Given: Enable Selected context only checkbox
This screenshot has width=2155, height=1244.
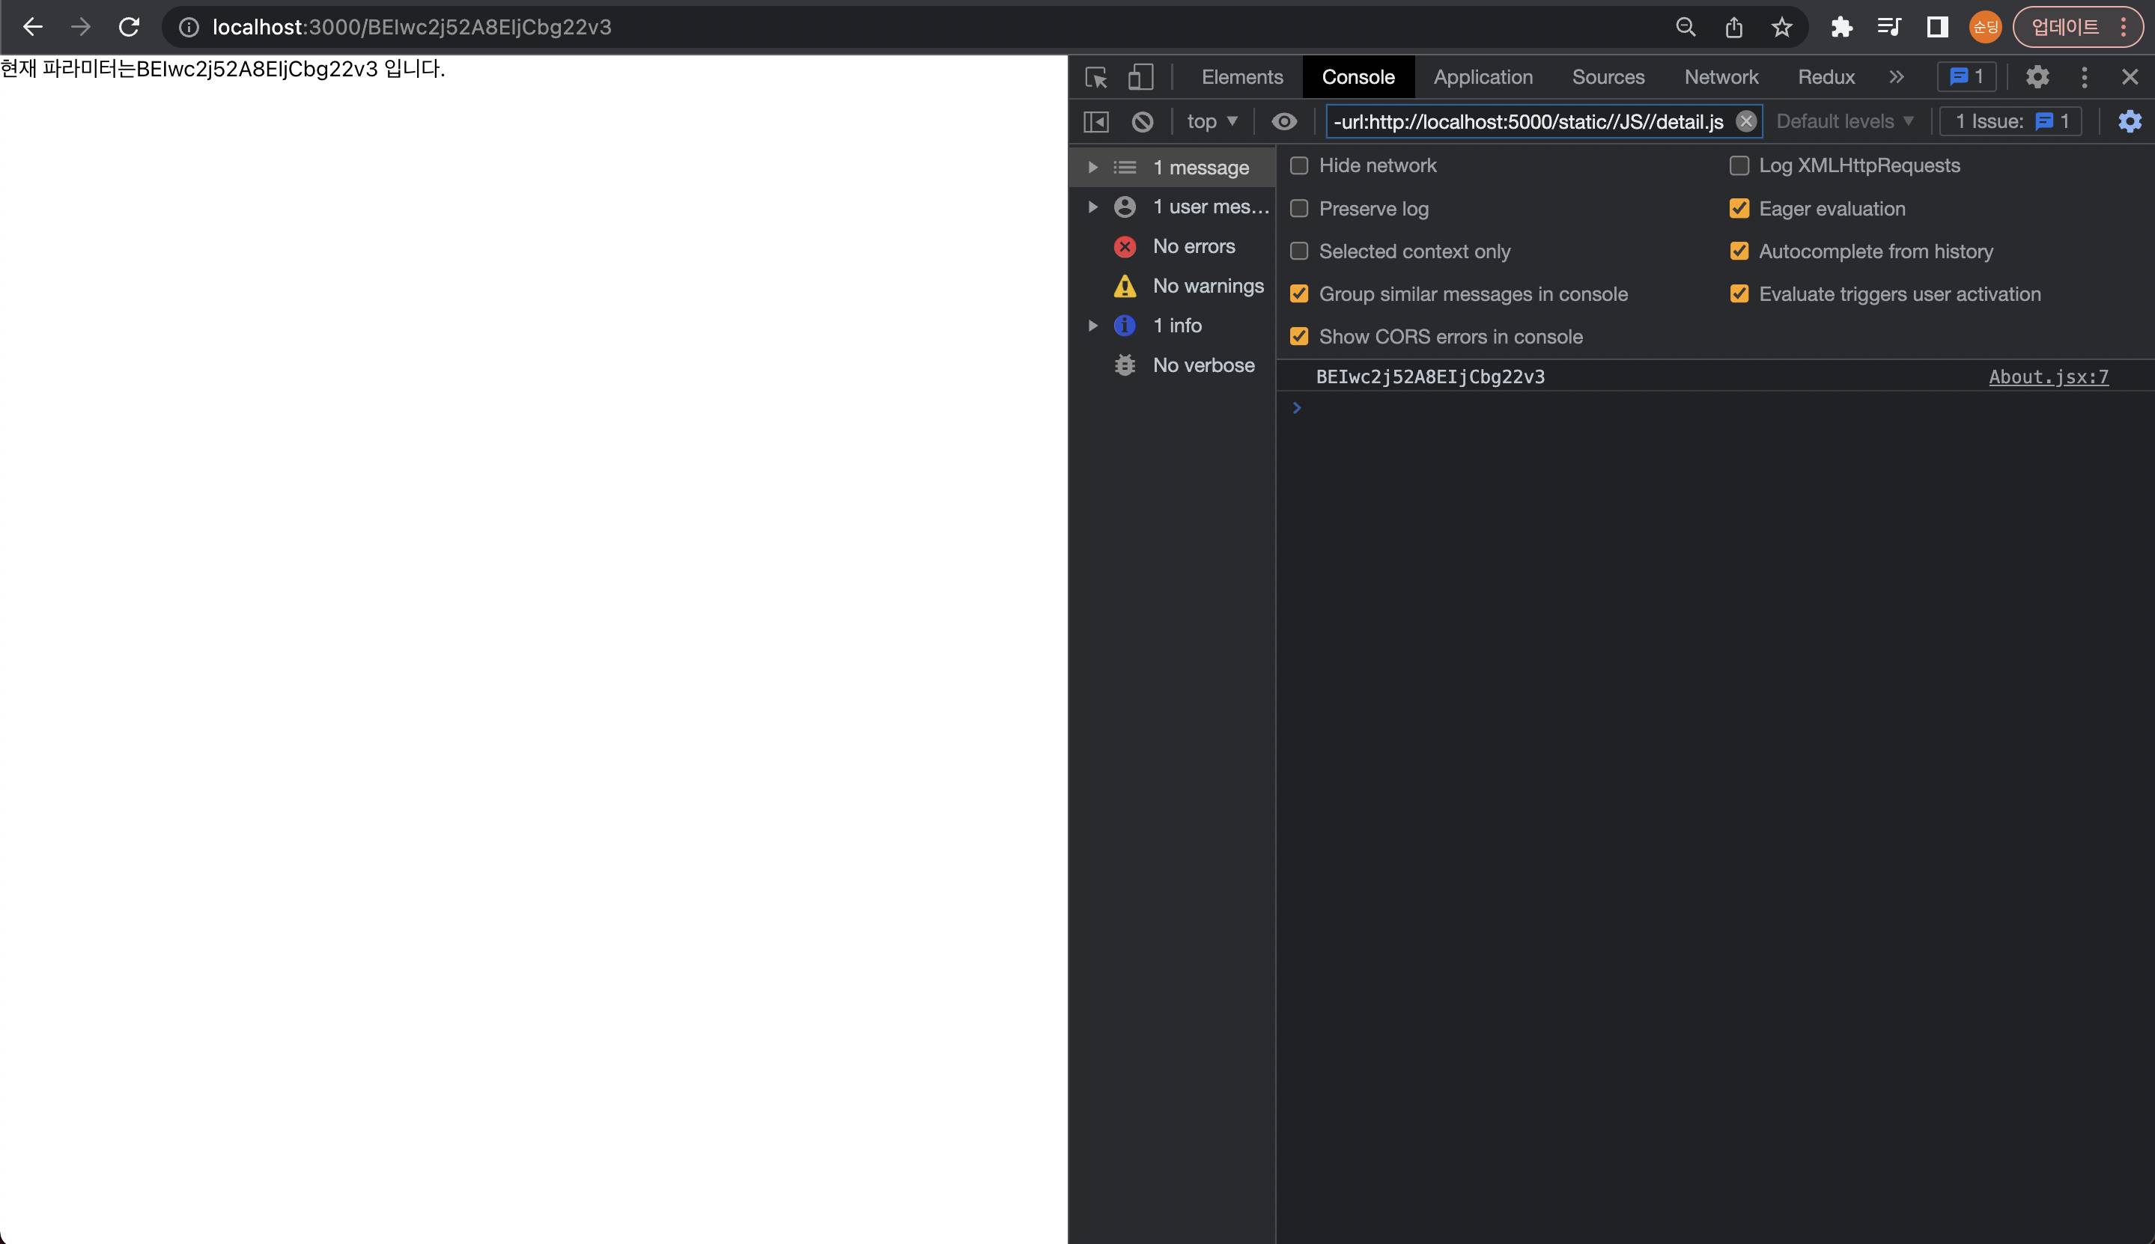Looking at the screenshot, I should pos(1299,251).
